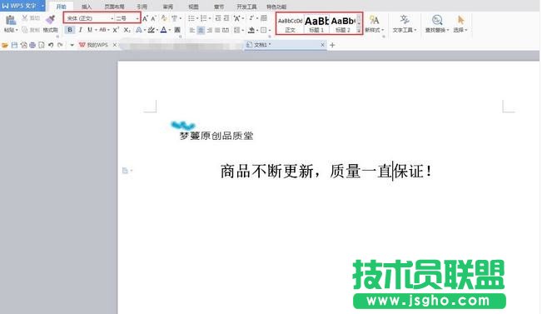Image resolution: width=542 pixels, height=314 pixels.
Task: Increase font size with the larger A
Action: point(145,18)
